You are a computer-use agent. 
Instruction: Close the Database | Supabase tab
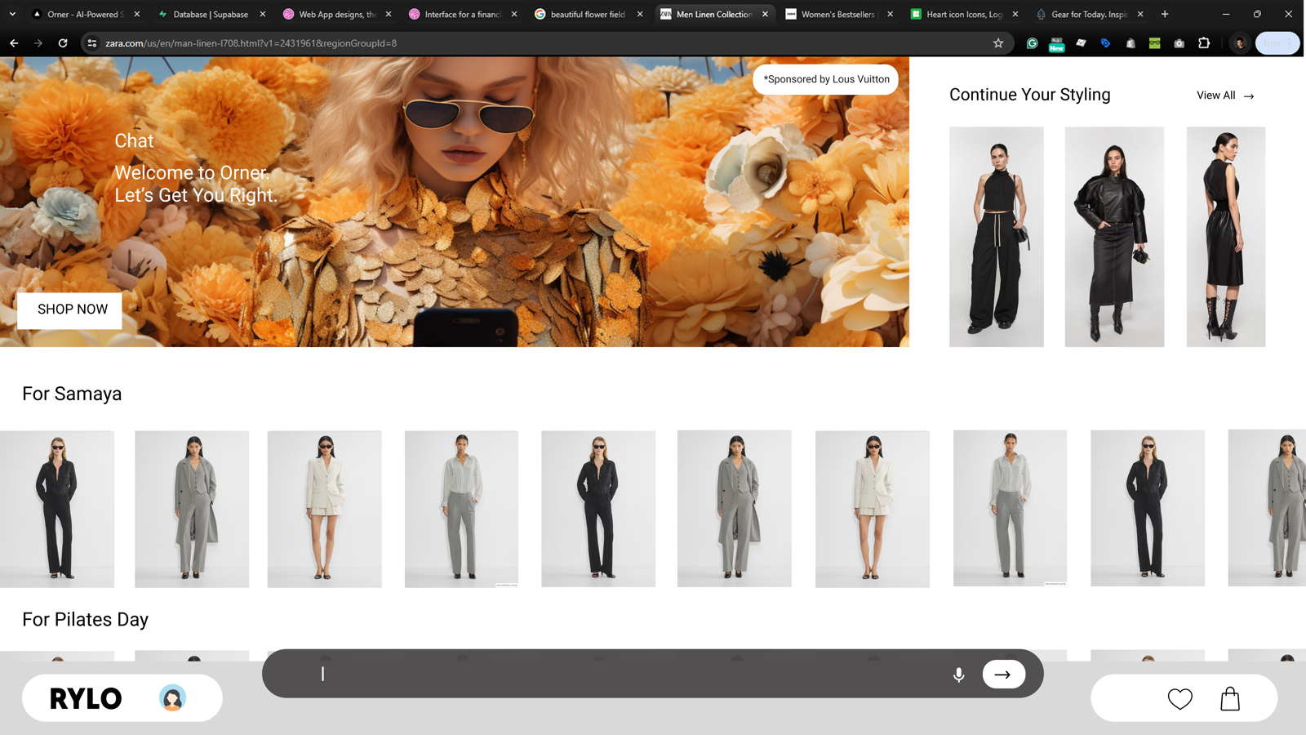(263, 14)
